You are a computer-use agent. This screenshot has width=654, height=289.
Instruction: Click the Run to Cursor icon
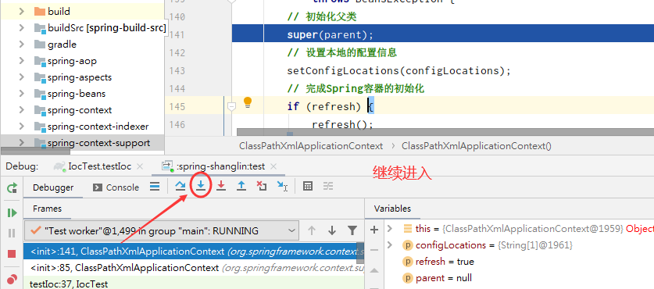282,187
